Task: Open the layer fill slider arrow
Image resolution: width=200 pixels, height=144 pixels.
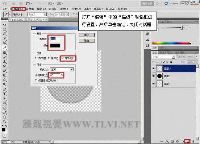Action: pos(196,62)
